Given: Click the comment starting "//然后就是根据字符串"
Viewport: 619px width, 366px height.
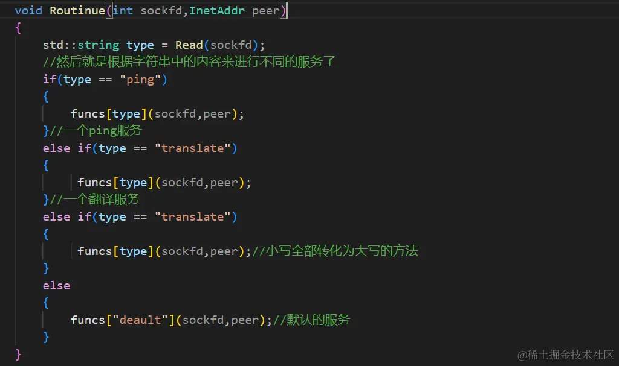Looking at the screenshot, I should coord(189,62).
